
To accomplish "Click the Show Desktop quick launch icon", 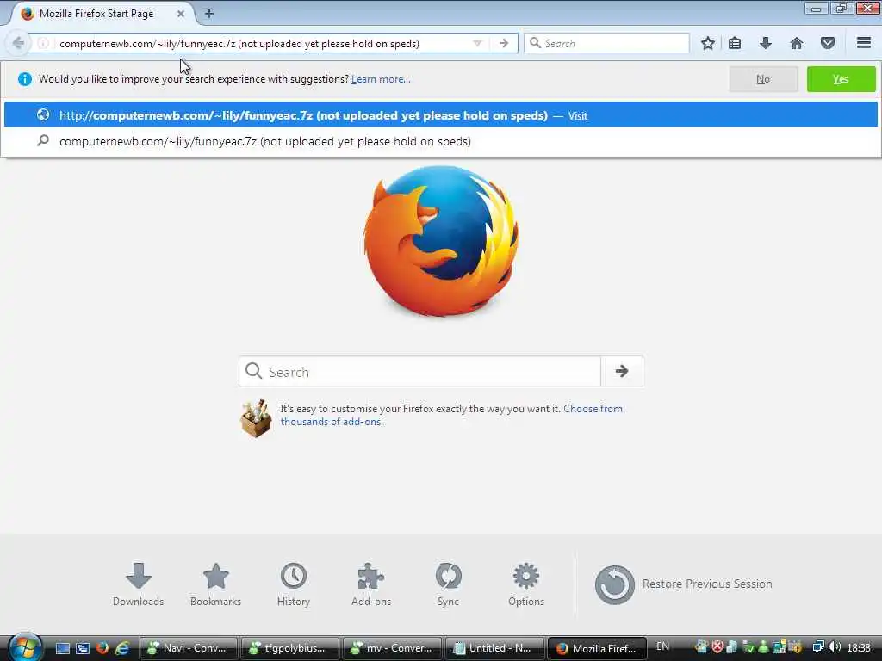I will (63, 649).
